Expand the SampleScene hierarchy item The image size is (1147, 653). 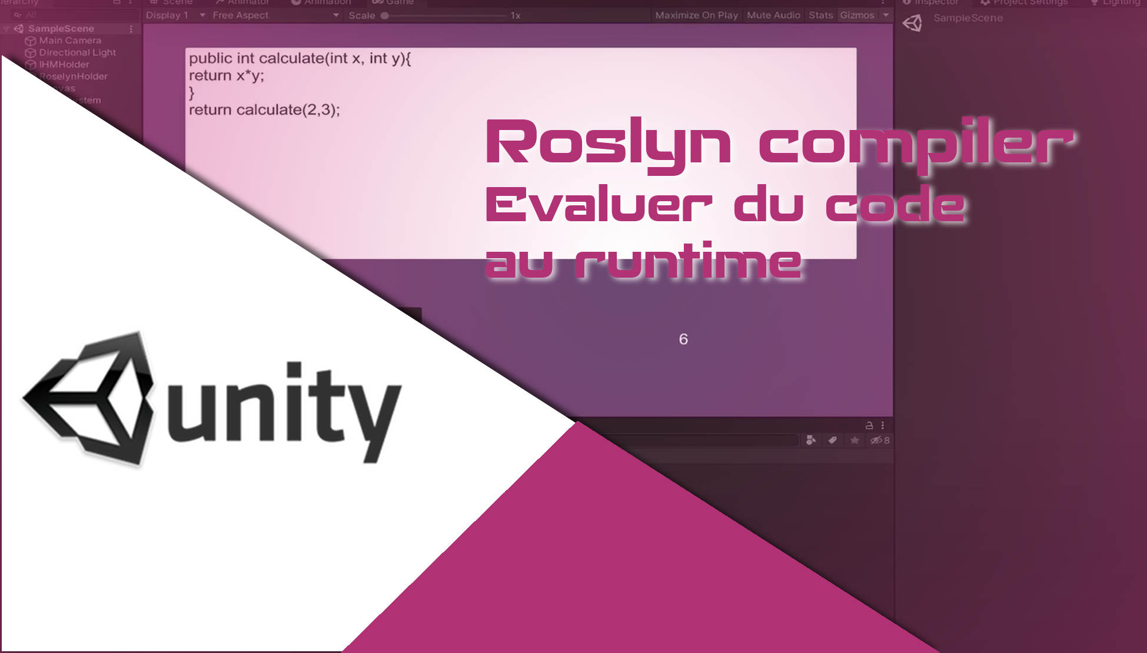coord(7,28)
